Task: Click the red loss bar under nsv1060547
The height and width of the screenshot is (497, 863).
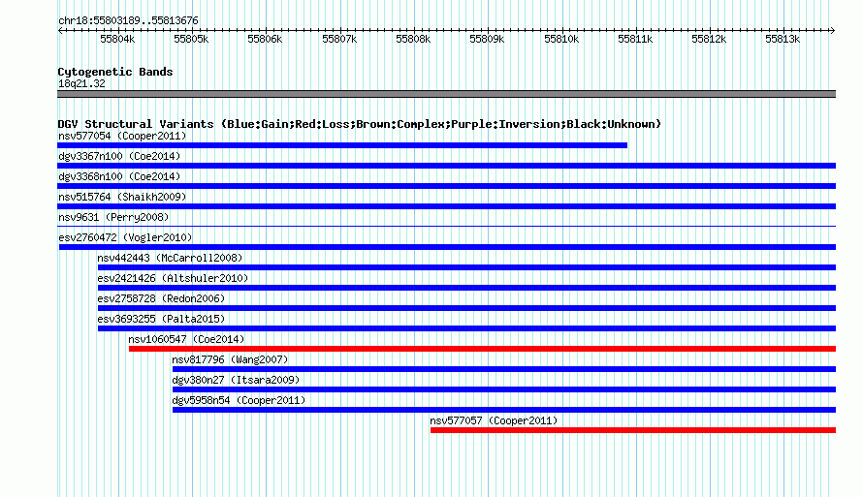Action: point(482,349)
